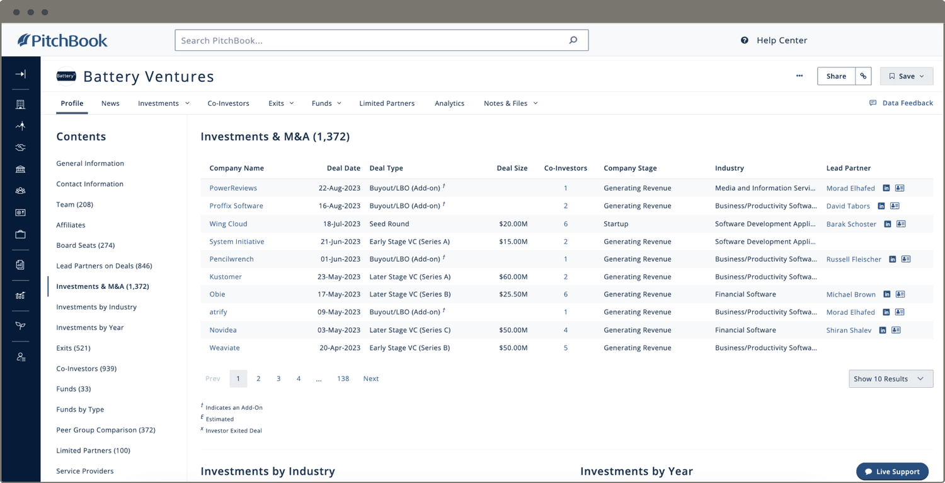Expand the collapsed left sidebar
The height and width of the screenshot is (483, 945).
coord(20,74)
